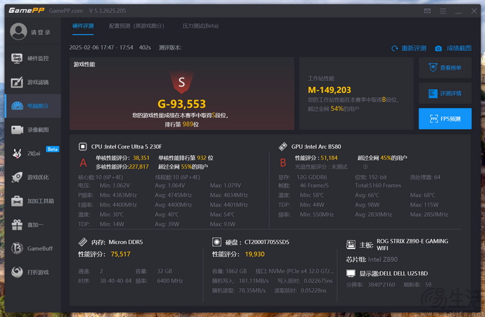
Task: Click single-core score 38,351
Action: click(x=141, y=158)
